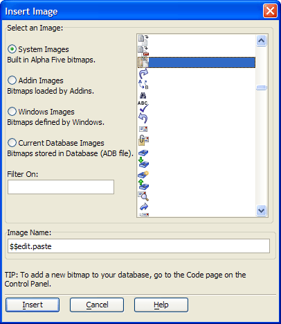This screenshot has height=324, width=281.
Task: Choose the A to B replace image
Action: pyautogui.click(x=143, y=85)
